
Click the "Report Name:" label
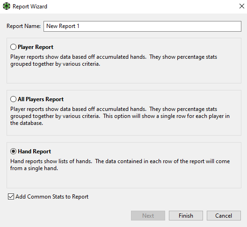[24, 26]
